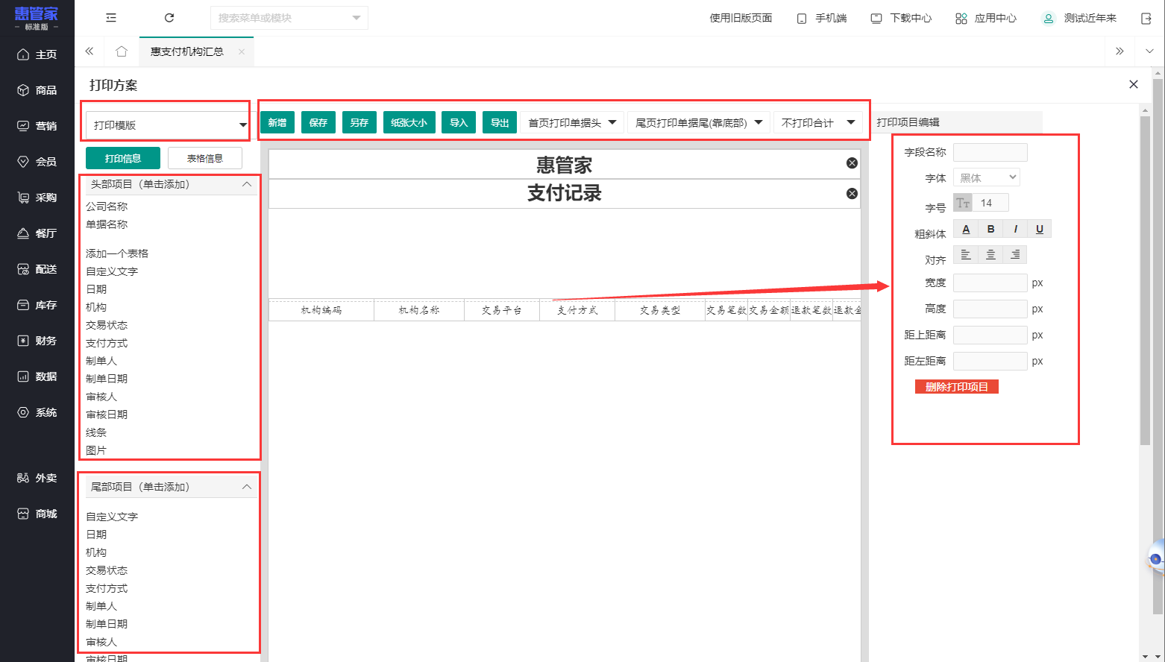Open 手机端 mobile link
The width and height of the screenshot is (1165, 662).
pyautogui.click(x=822, y=18)
